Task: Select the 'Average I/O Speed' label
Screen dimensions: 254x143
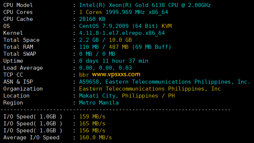Action: click(31, 137)
